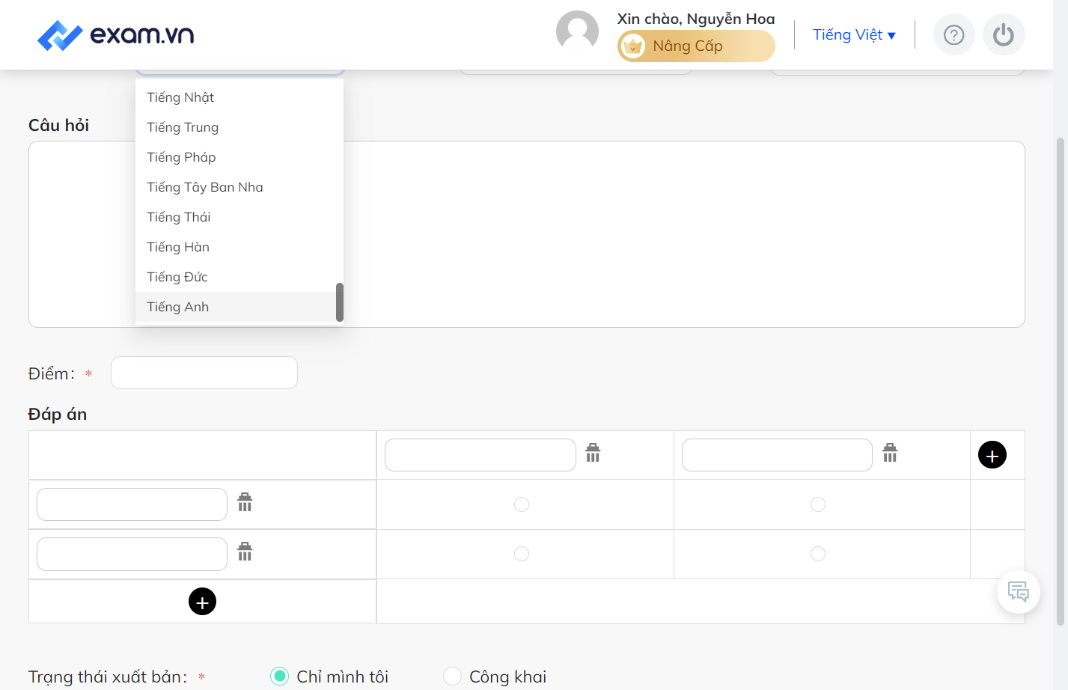This screenshot has height=690, width=1068.
Task: Click the exam.vn logo
Action: pyautogui.click(x=115, y=35)
